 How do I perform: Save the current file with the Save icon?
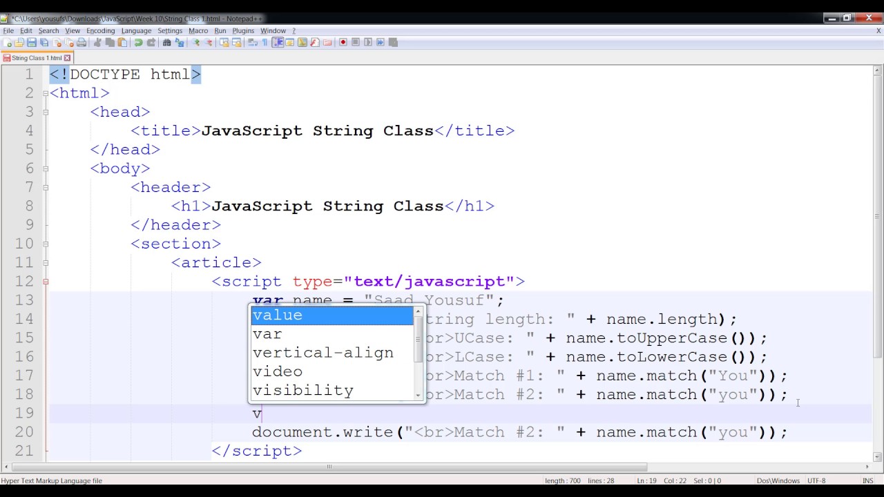[x=31, y=43]
